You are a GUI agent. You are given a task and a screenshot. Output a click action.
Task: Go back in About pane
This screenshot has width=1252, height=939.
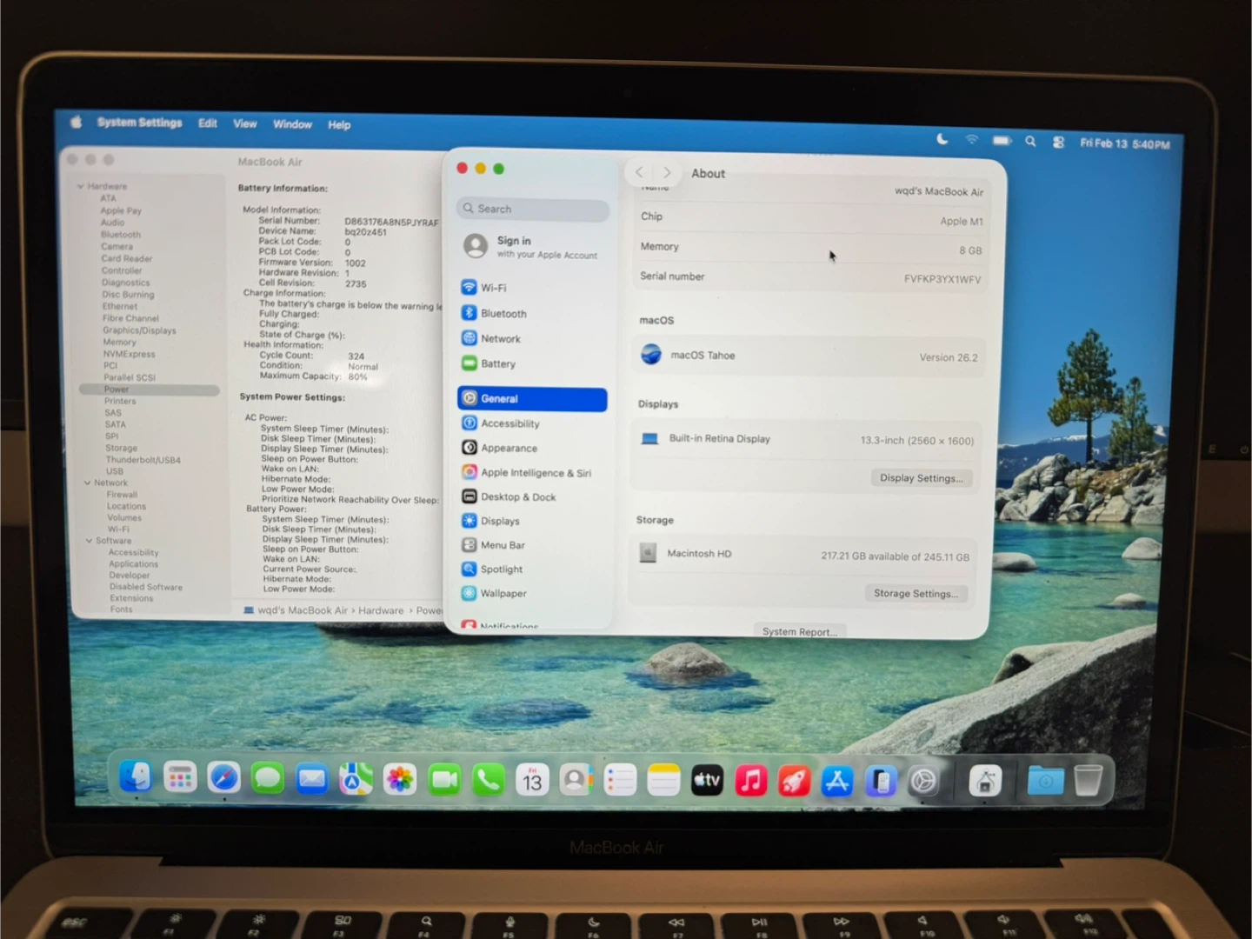point(639,172)
